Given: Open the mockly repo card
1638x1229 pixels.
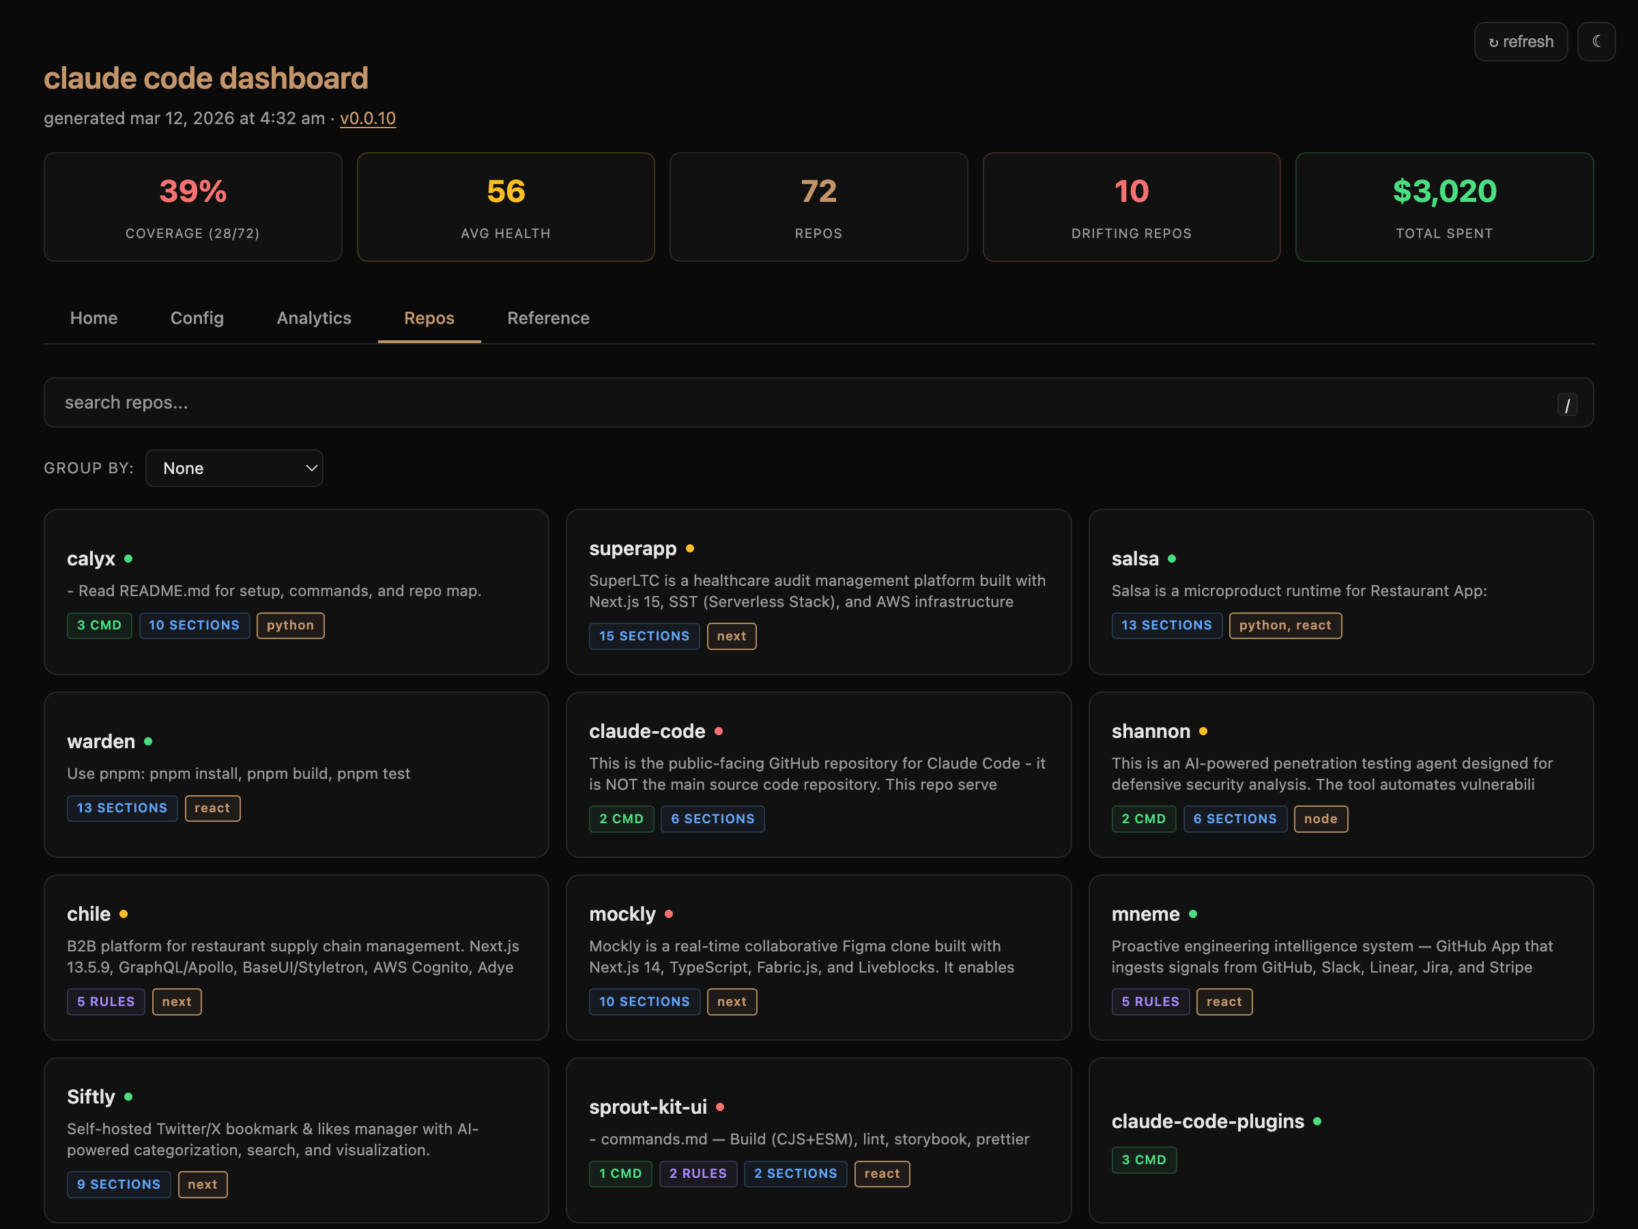Looking at the screenshot, I should (x=818, y=957).
